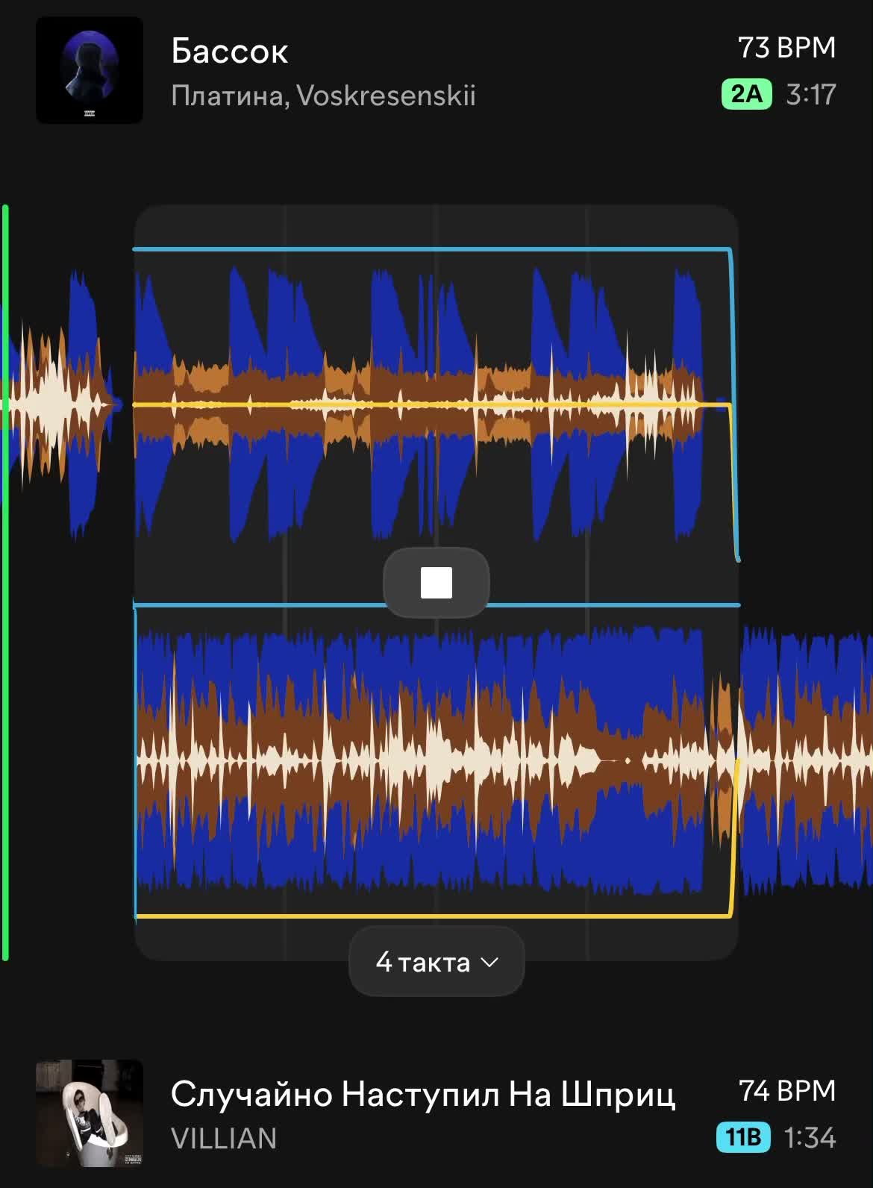The width and height of the screenshot is (873, 1188).
Task: Tap the Бассок album cover thumbnail
Action: (x=90, y=70)
